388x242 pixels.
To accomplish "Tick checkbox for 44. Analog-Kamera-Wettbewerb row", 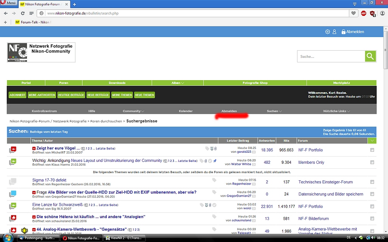I will [x=372, y=231].
